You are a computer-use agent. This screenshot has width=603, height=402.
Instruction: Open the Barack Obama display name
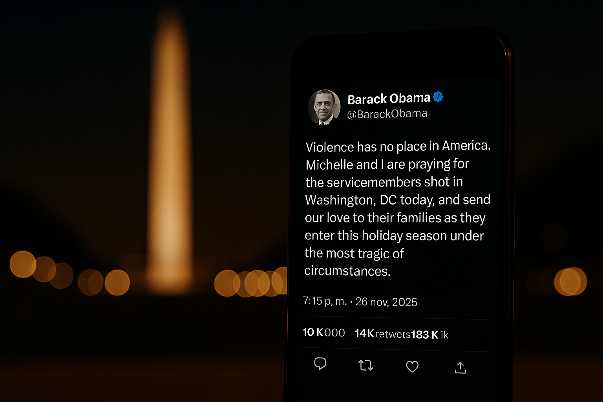click(x=389, y=99)
